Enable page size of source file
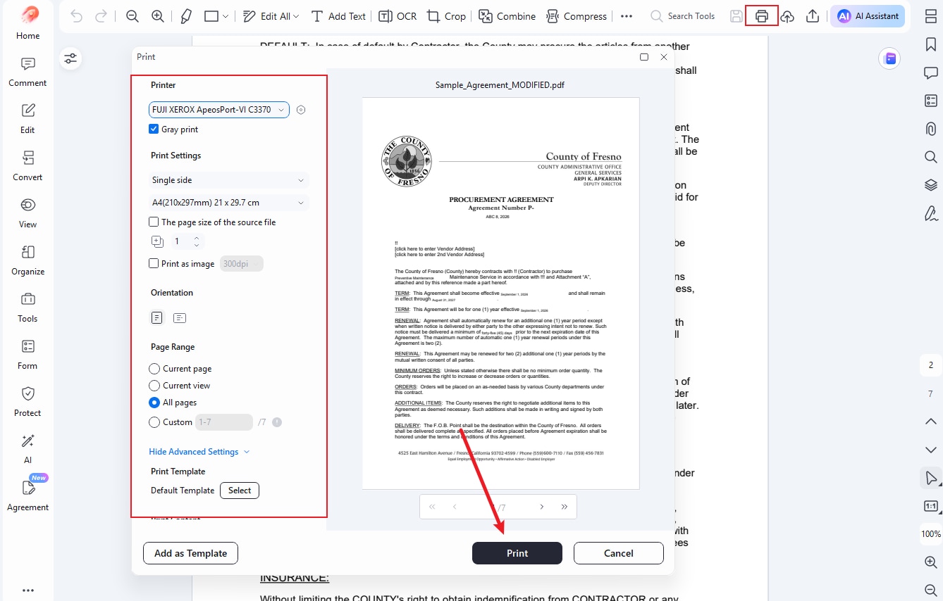The height and width of the screenshot is (601, 943). coord(154,222)
